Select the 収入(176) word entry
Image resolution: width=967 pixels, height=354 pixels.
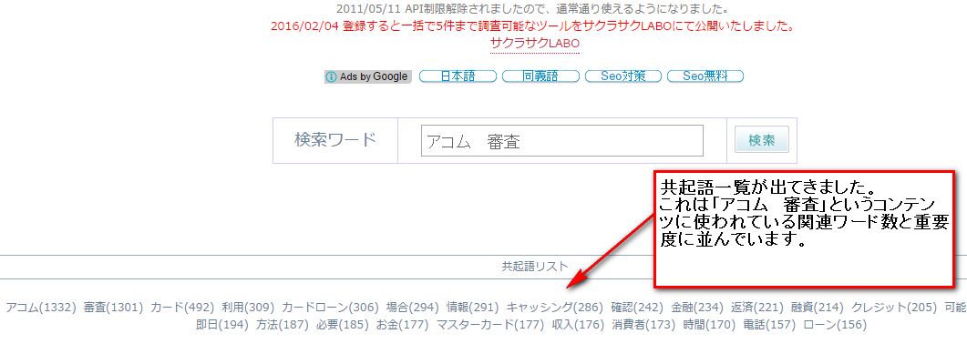pos(578,325)
